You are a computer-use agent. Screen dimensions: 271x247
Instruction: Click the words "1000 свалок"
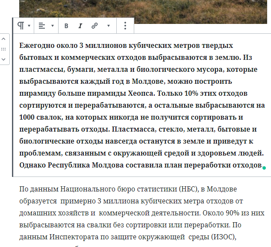coord(41,117)
